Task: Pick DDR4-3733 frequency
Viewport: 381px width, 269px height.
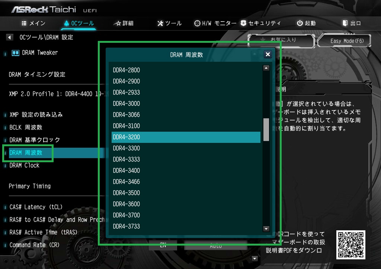Action: tap(186, 227)
